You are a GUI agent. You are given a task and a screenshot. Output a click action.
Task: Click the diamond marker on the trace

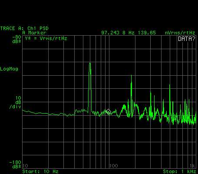coord(108,111)
